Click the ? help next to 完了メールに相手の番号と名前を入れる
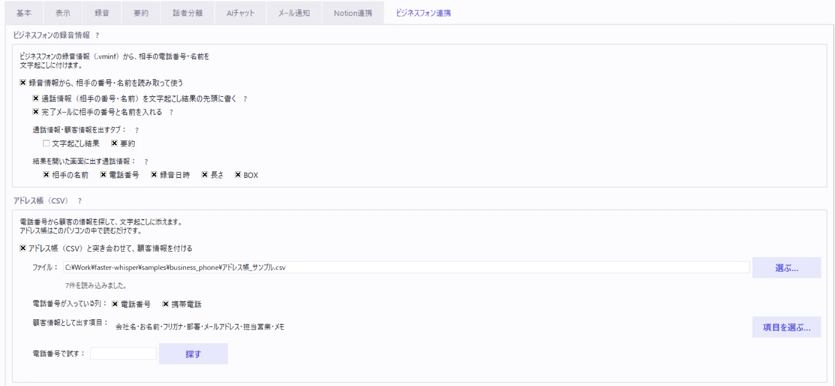Screen dimensions: 835x386 click(x=171, y=112)
